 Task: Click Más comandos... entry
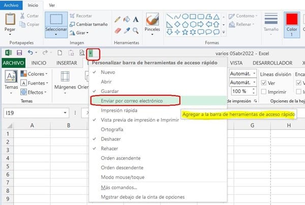(x=158, y=188)
